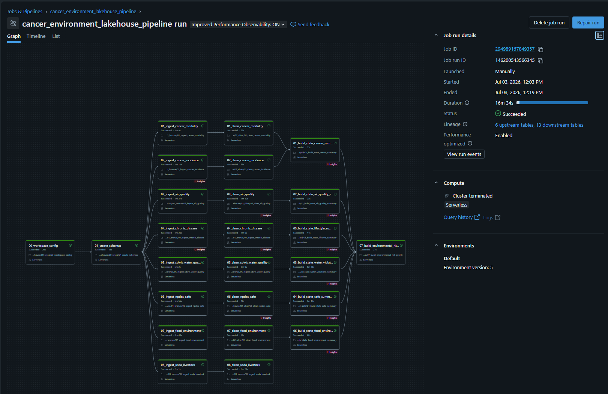
Task: Copy the Job run ID value
Action: 540,61
